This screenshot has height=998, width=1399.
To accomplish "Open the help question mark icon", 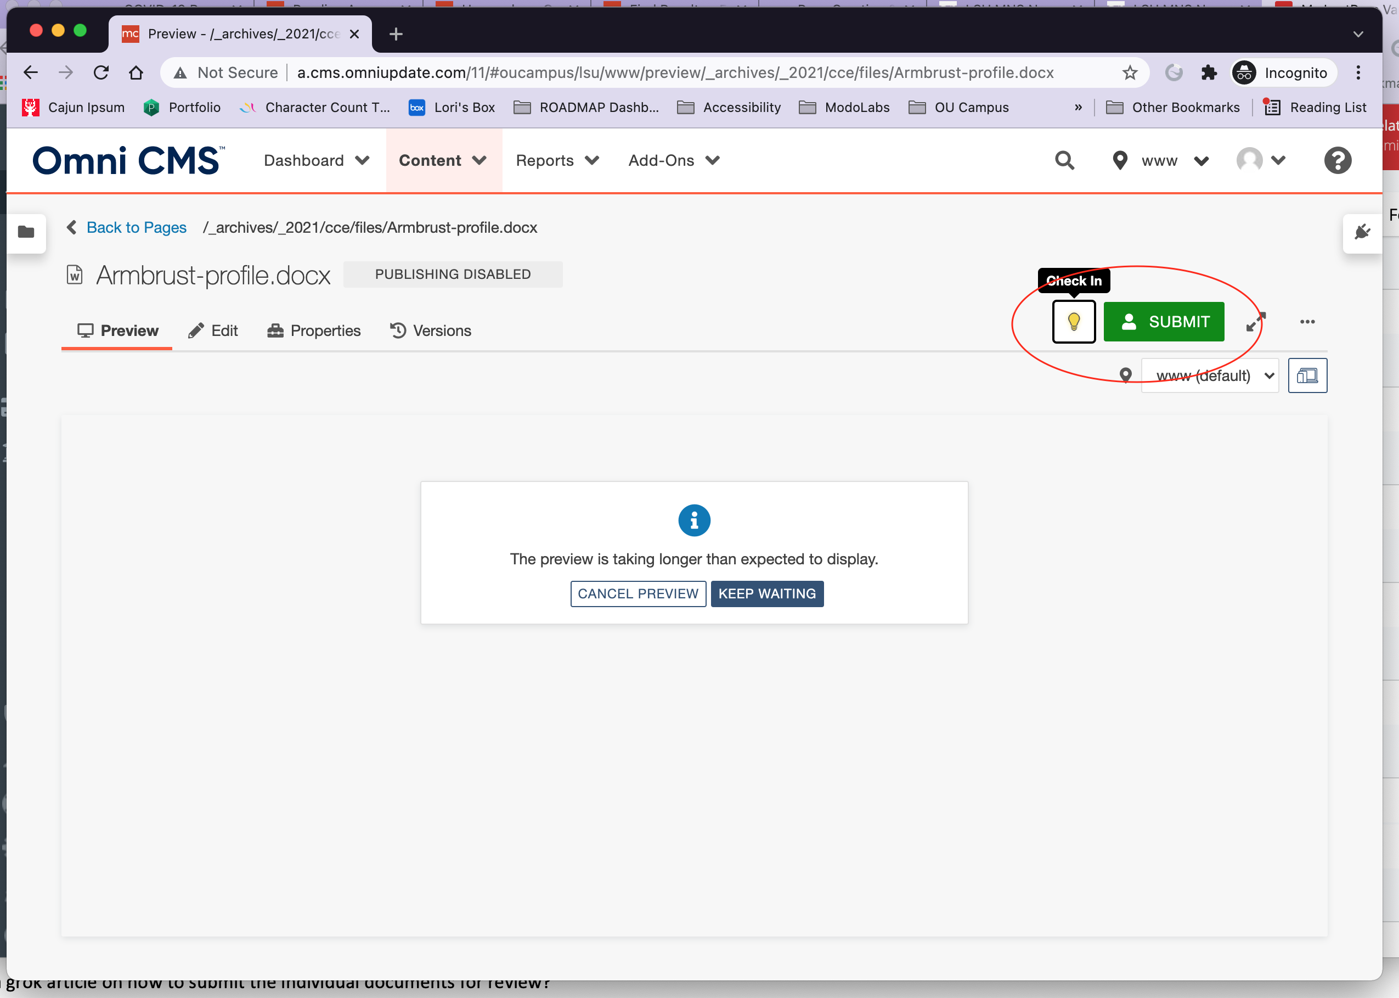I will [1337, 160].
